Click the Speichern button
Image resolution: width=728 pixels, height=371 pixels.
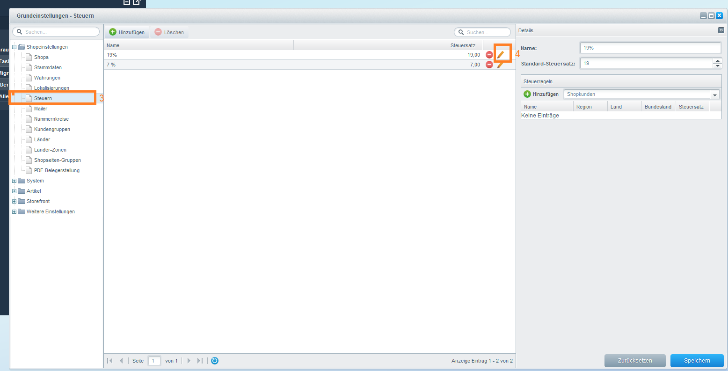click(697, 361)
